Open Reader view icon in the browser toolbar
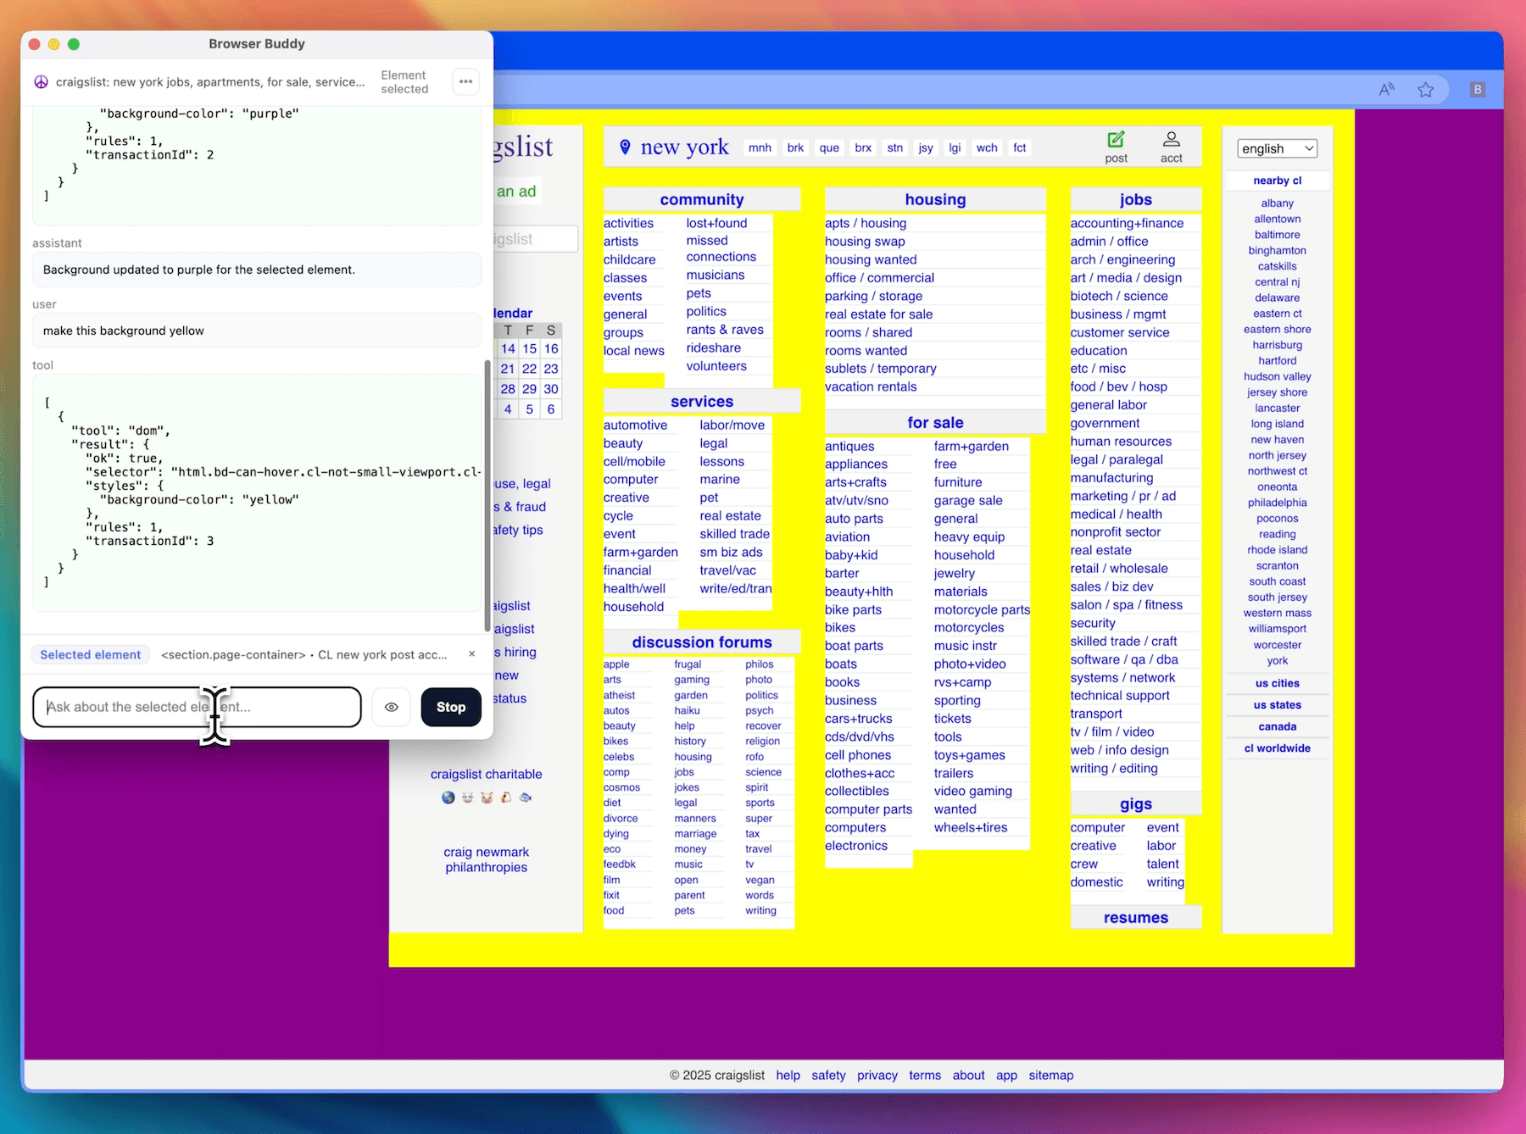 pyautogui.click(x=1387, y=89)
